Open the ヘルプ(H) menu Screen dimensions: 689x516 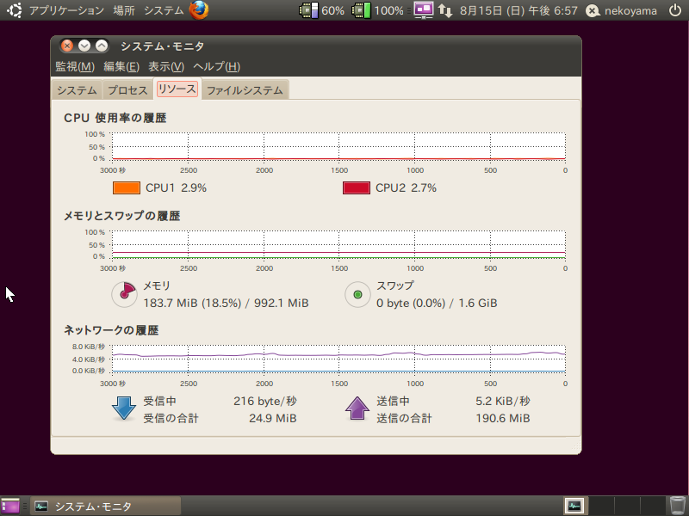[x=217, y=67]
